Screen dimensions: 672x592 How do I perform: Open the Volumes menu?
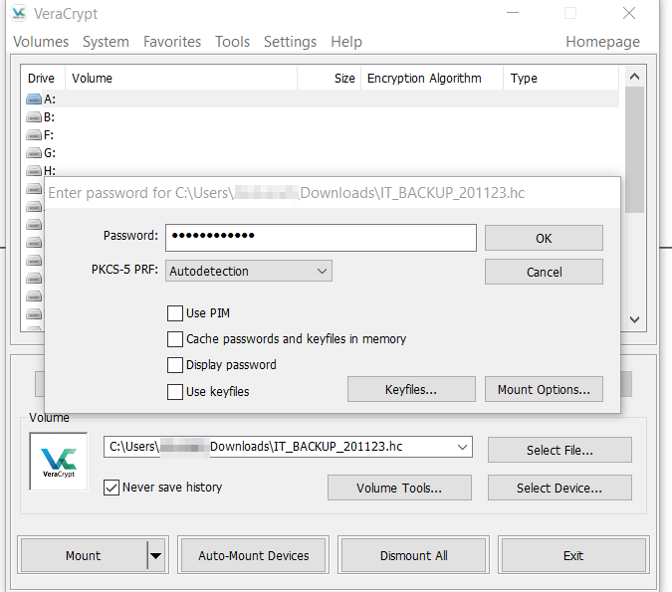point(41,42)
